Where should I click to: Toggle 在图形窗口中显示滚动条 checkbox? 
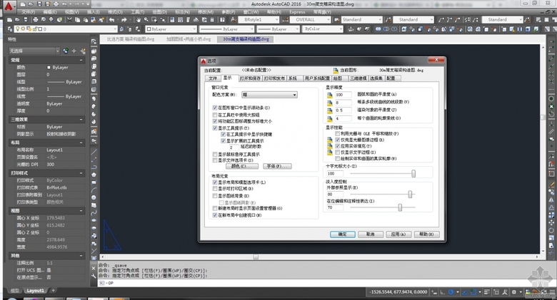(215, 107)
